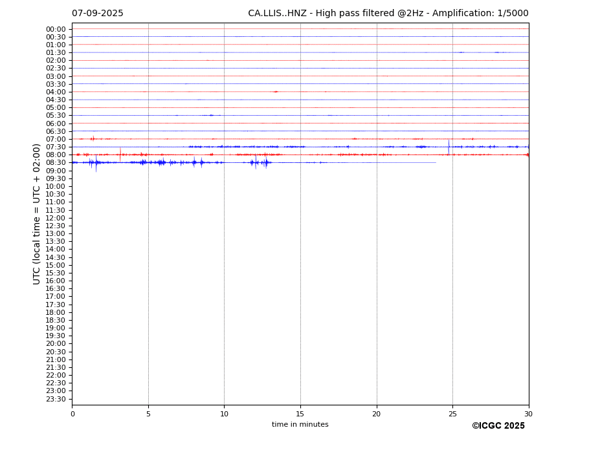Select the 08:30 time row label
This screenshot has width=600, height=450.
point(56,163)
